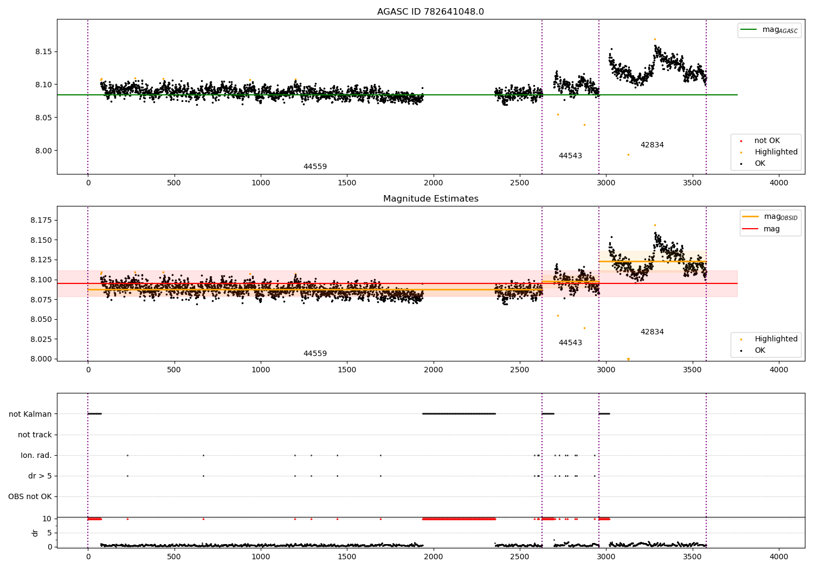Click y-axis tick 8.175 in middle plot
Screen dimensions: 813x569
[x=41, y=221]
